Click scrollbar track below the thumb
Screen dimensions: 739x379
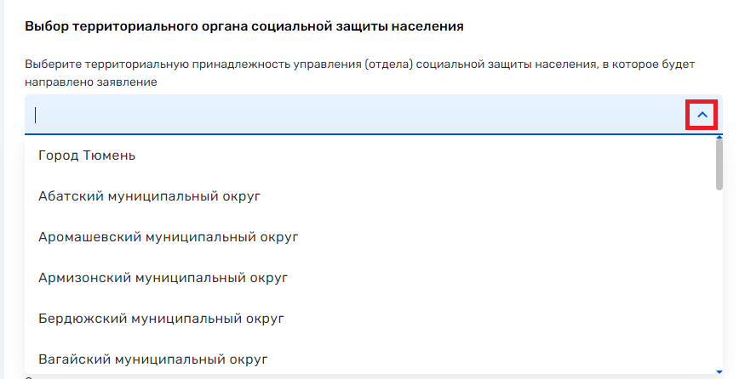(719, 280)
